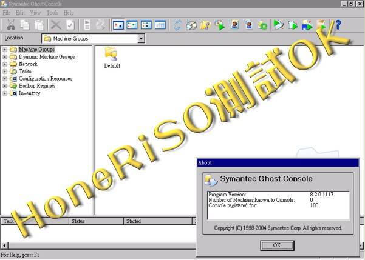365x260 pixels.
Task: Expand the Machine Groups tree node
Action: tap(5, 50)
